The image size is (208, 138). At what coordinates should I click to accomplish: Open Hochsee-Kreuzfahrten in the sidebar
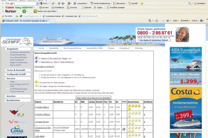tap(20, 52)
